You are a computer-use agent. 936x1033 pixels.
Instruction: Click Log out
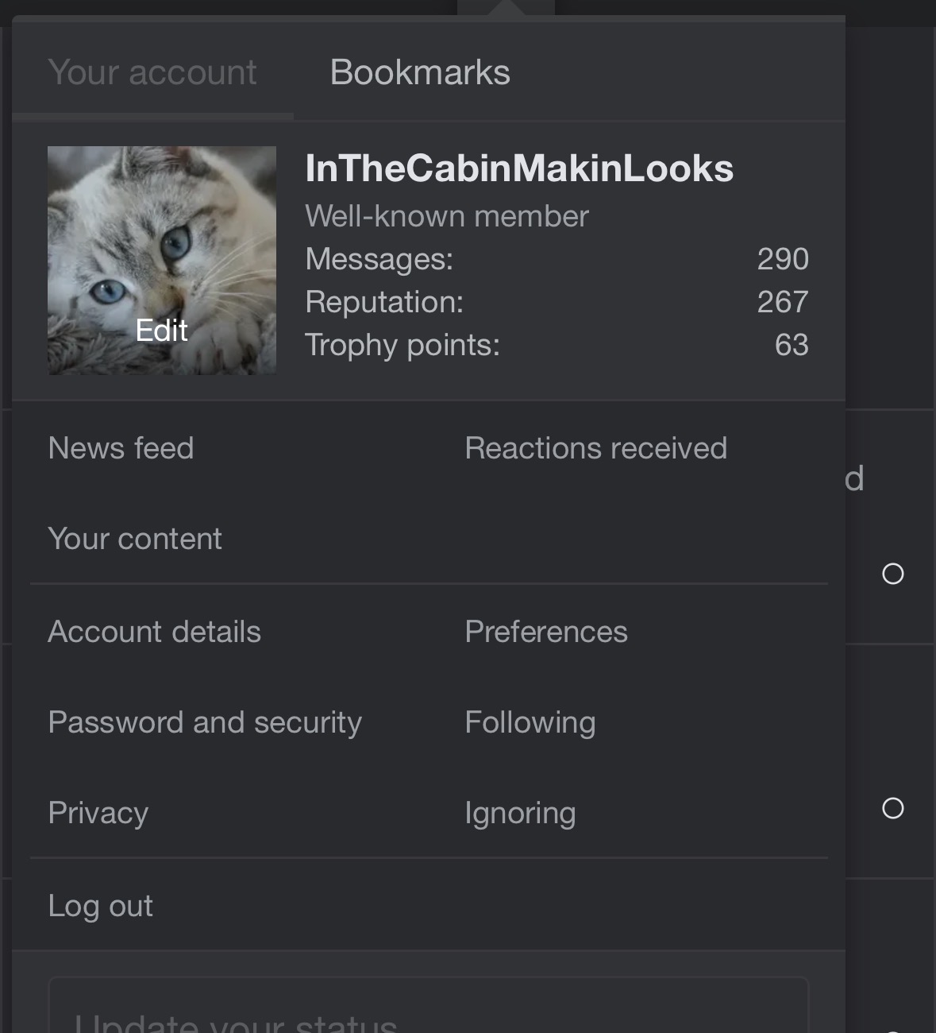pyautogui.click(x=100, y=906)
